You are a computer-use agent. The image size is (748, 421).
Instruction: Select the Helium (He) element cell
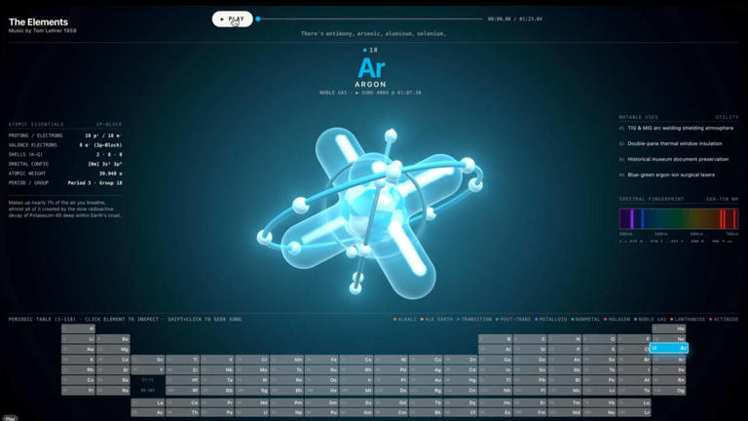669,328
